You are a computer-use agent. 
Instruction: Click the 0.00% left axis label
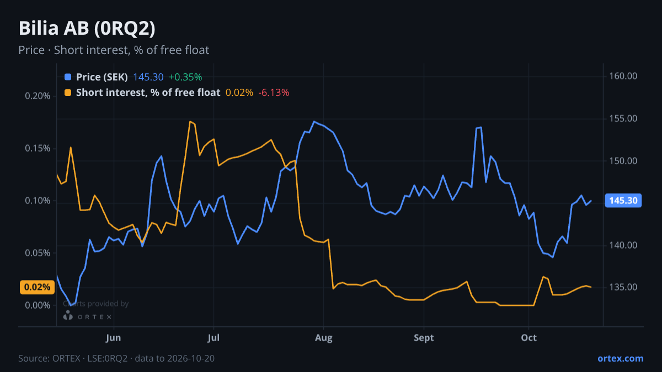pos(38,305)
